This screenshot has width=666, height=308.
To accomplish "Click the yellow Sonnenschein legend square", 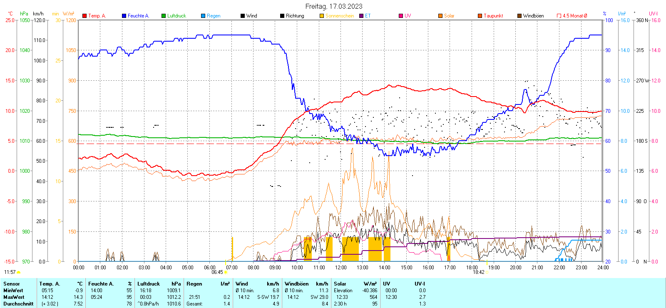I will (322, 16).
